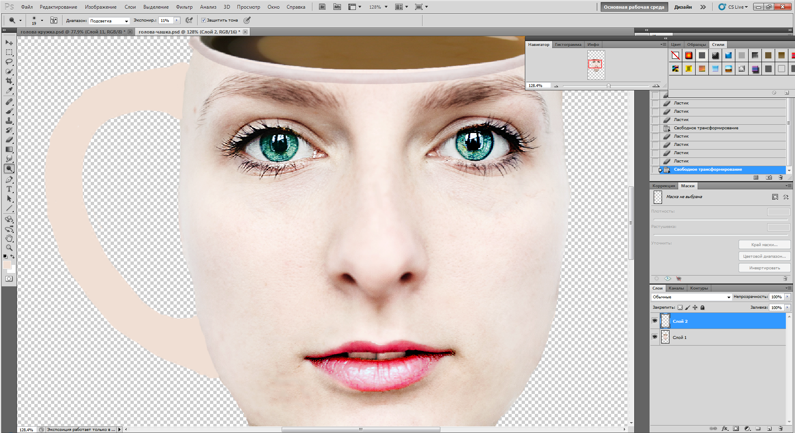This screenshot has height=433, width=795.
Task: Add layer style via fx icon
Action: (725, 428)
